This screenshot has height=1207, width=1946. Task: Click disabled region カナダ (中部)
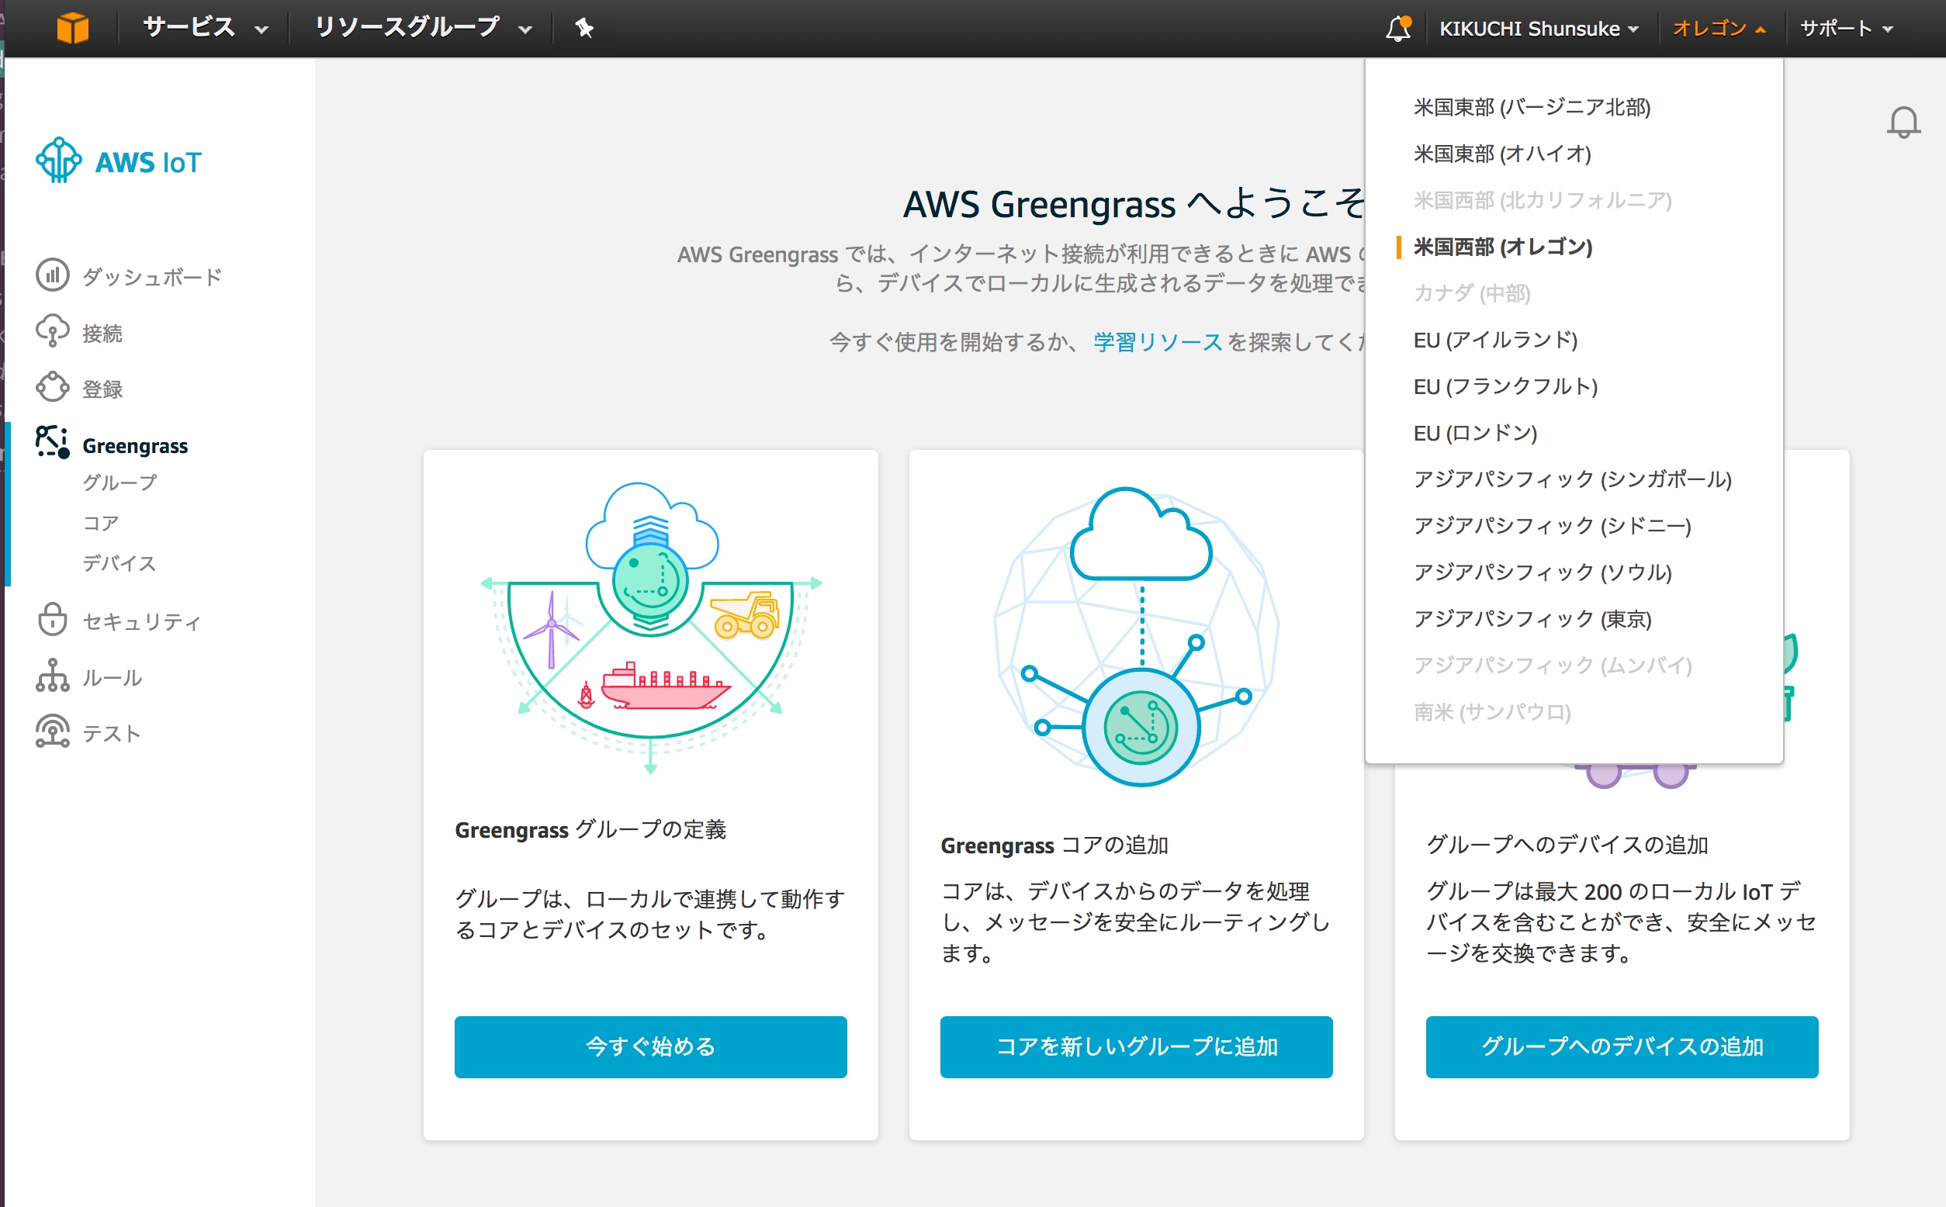(x=1472, y=293)
